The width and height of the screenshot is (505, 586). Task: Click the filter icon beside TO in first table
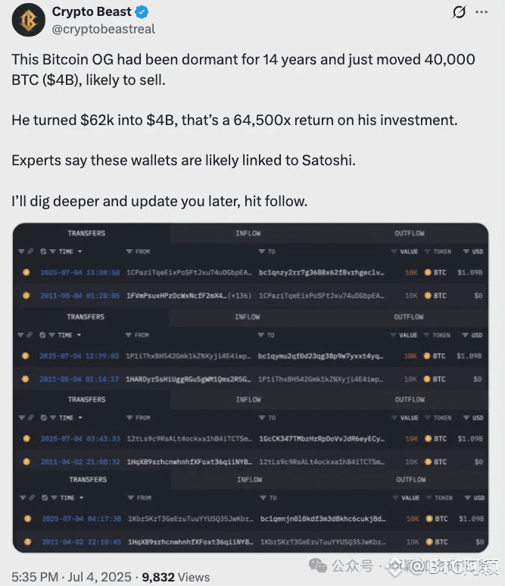(x=262, y=252)
